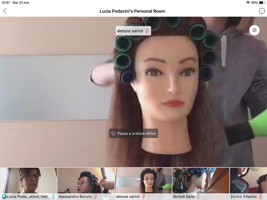267x200 pixels.
Task: Click Enrico Alberini's muted mic icon
Action: pos(260,197)
